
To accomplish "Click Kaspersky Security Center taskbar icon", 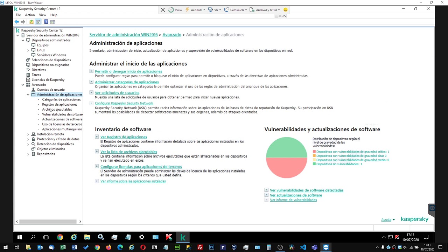I will coord(183,237).
